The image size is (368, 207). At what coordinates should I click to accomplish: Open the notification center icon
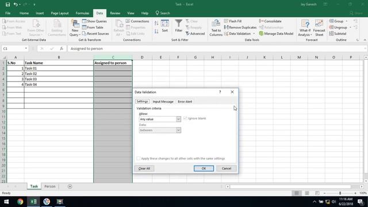tap(361, 202)
